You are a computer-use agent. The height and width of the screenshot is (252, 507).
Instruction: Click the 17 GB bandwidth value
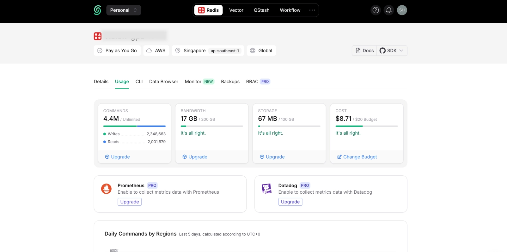(189, 119)
